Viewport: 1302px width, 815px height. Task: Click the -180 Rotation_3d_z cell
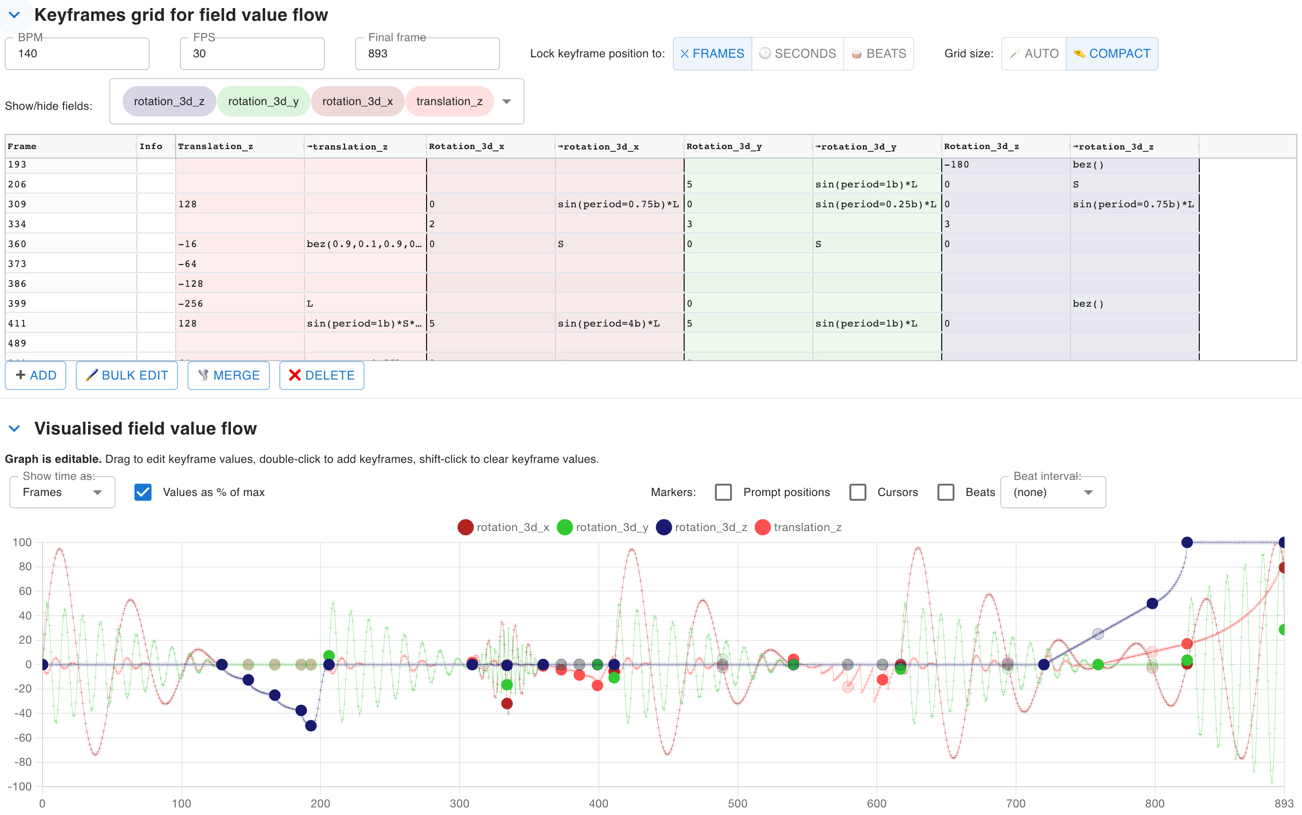1006,165
